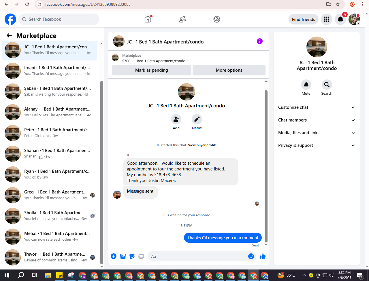Expand Customize chat section
369x281 pixels.
click(317, 107)
